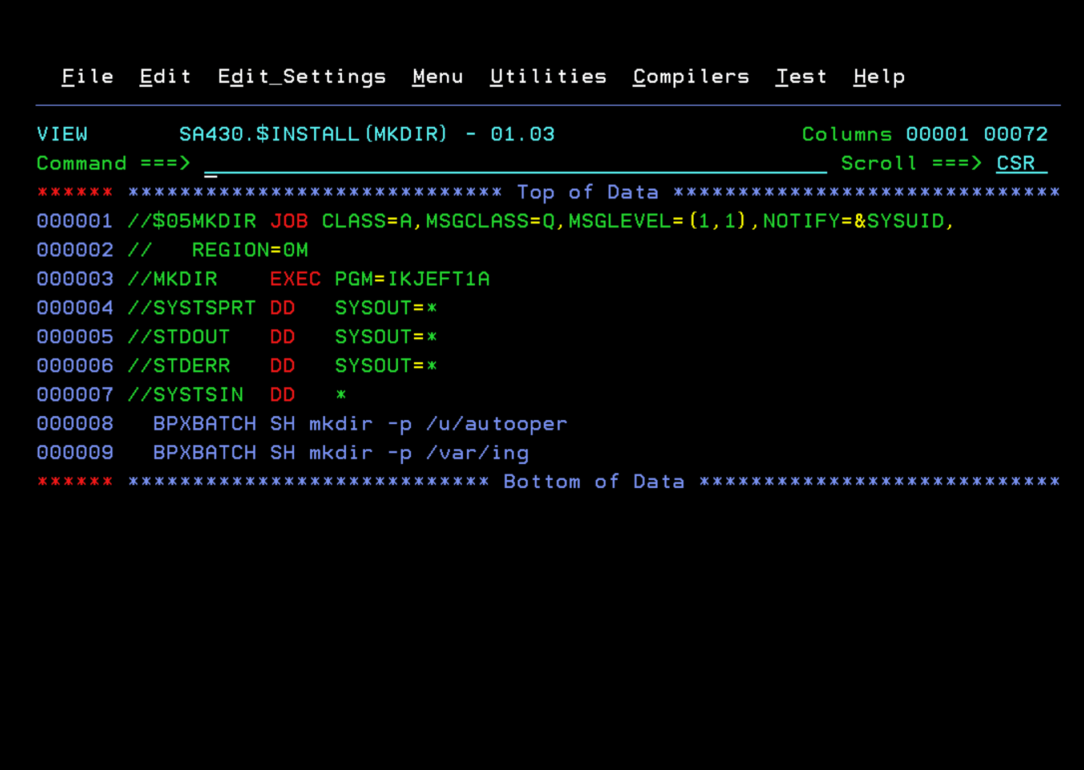Viewport: 1084px width, 770px height.
Task: Open the Test menu
Action: point(801,76)
